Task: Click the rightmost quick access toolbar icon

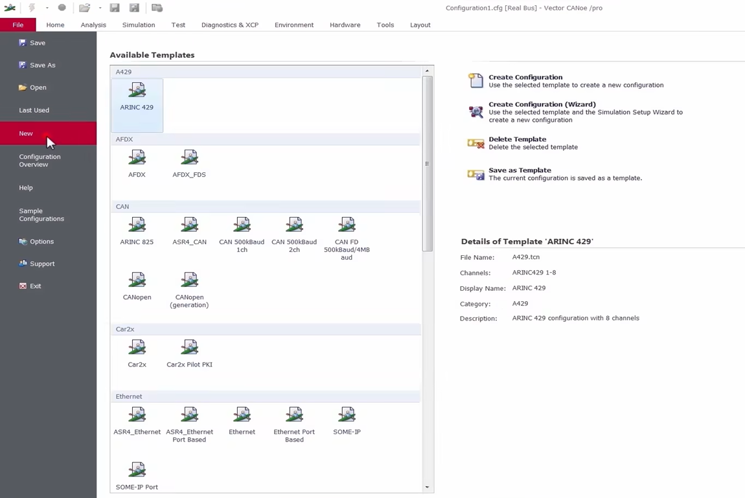Action: (157, 8)
